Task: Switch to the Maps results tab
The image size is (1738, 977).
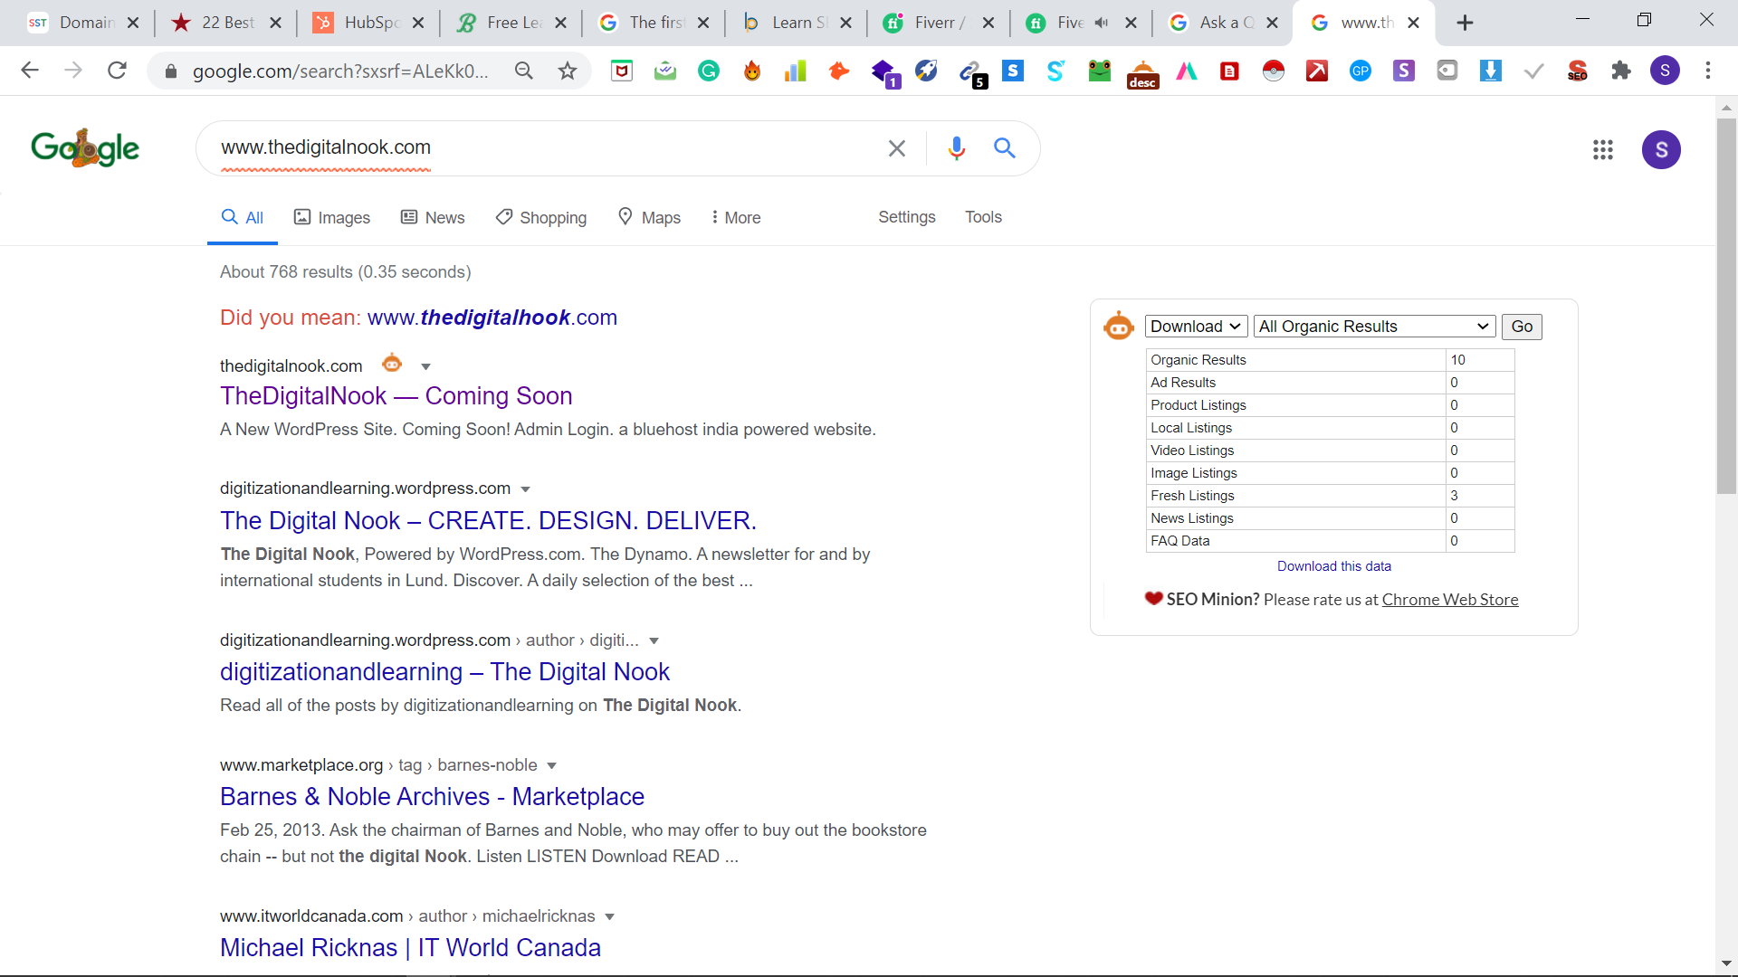Action: 649,217
